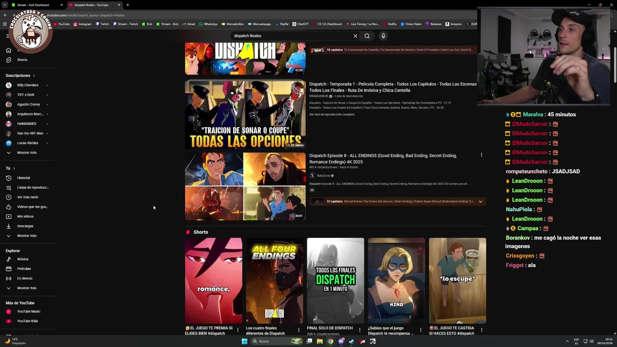
Task: Click the browser address bar URL
Action: [x=86, y=15]
